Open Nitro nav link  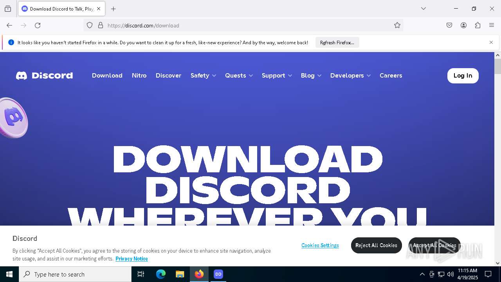[139, 76]
